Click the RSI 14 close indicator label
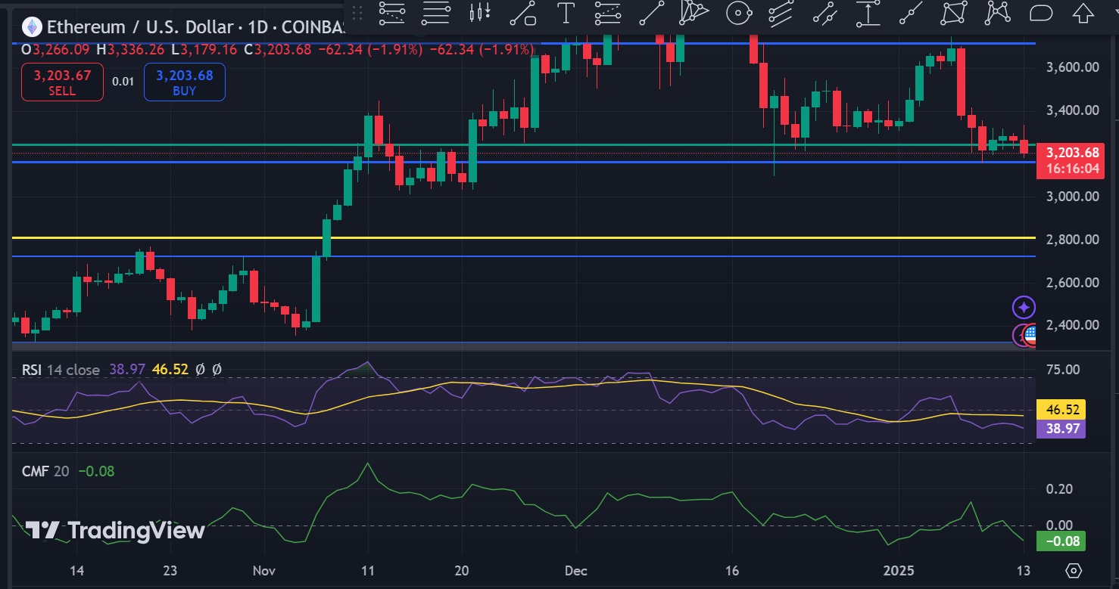Screen dimensions: 1119x589 (x=61, y=370)
